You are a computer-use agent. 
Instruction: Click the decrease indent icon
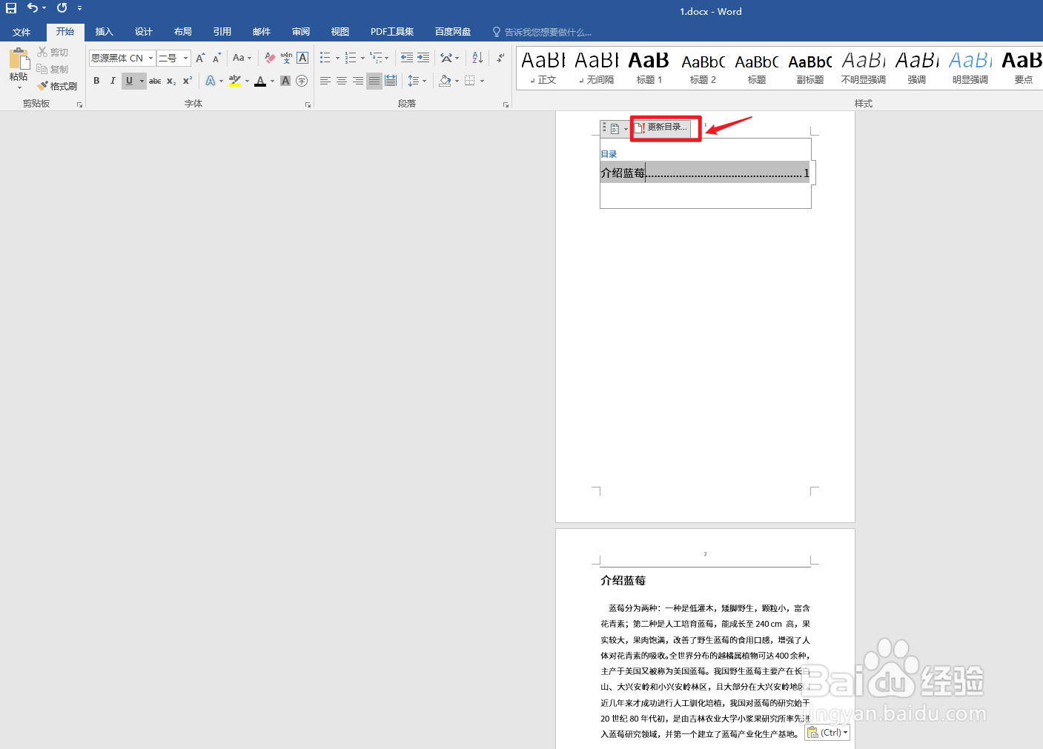coord(407,58)
